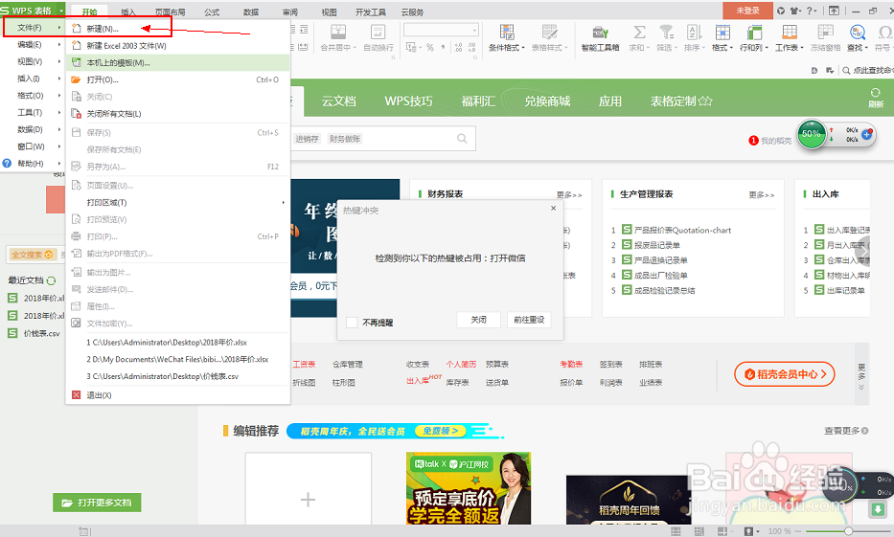Open the WPS 表格 title dropdown arrow
This screenshot has width=894, height=537.
[x=61, y=11]
